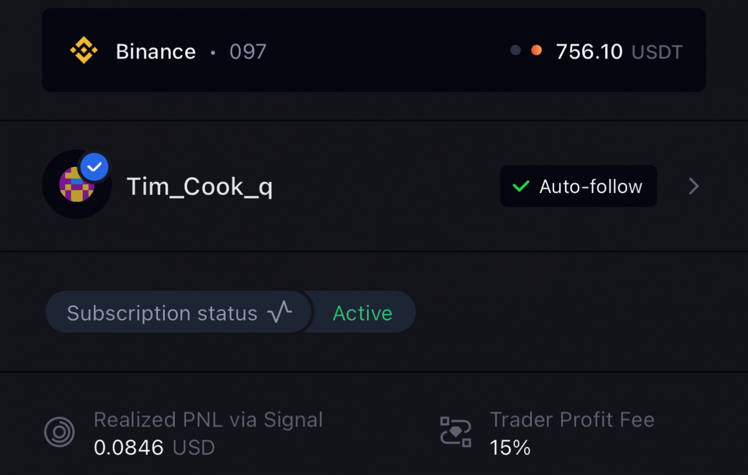Viewport: 748px width, 475px height.
Task: Open Tim_Cook_q pixel avatar
Action: pos(77,184)
